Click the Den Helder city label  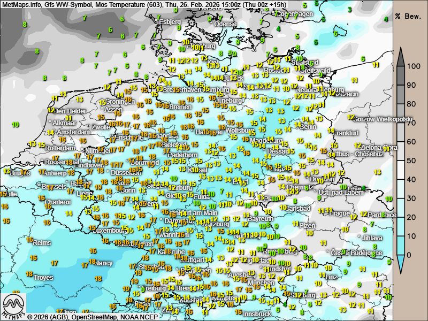pos(71,111)
